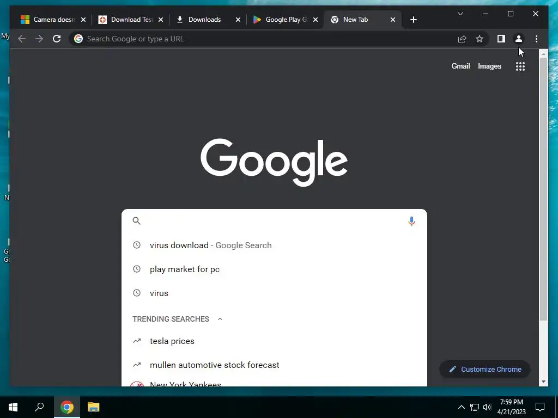Open the notification center icon
This screenshot has width=558, height=418.
[x=540, y=407]
